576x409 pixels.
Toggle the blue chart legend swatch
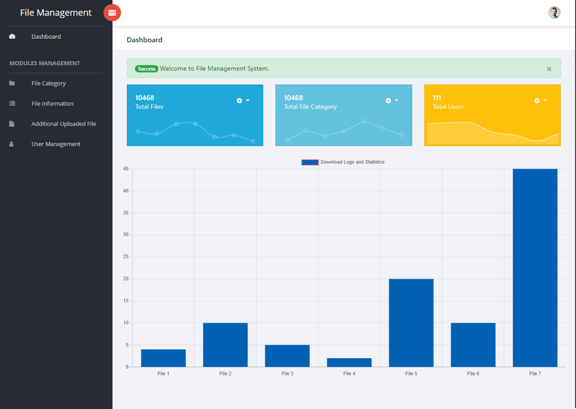(x=310, y=162)
